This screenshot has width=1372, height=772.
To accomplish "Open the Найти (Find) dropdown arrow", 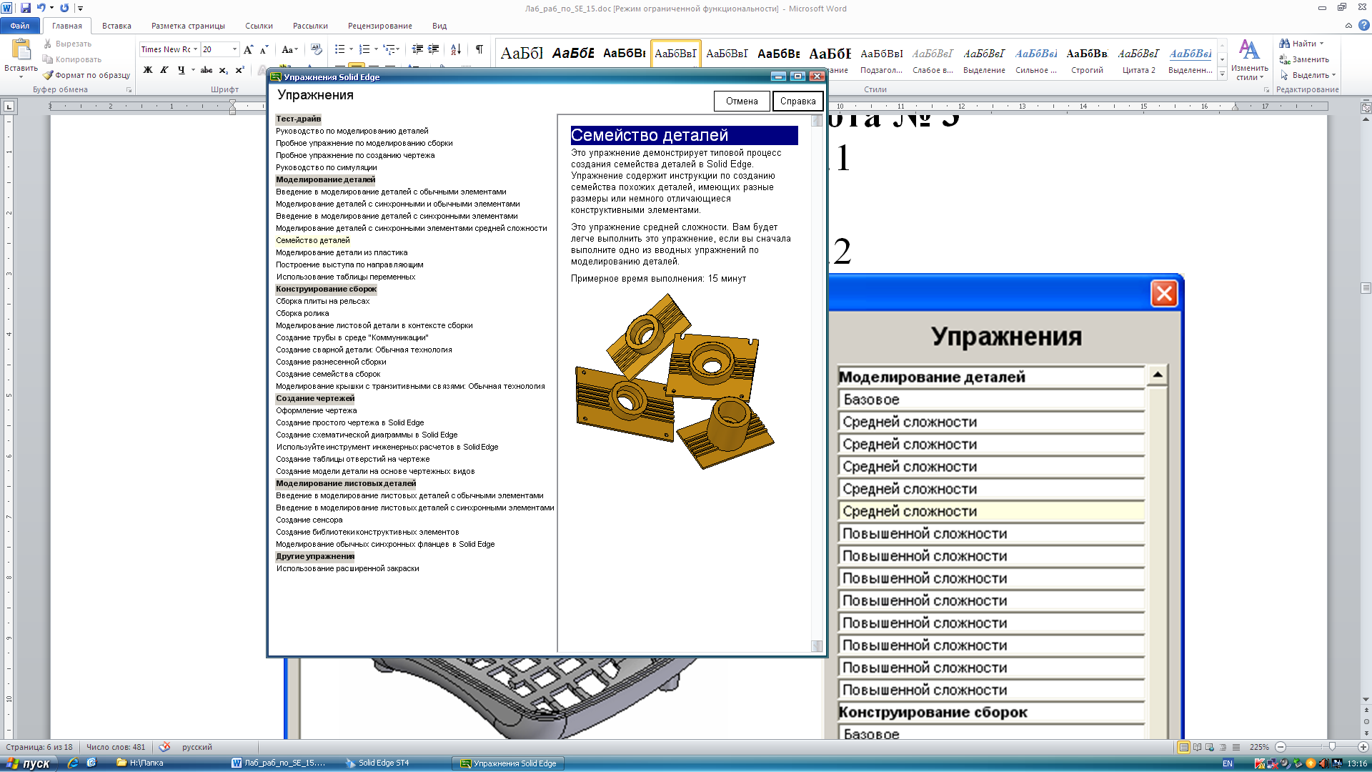I will tap(1321, 44).
